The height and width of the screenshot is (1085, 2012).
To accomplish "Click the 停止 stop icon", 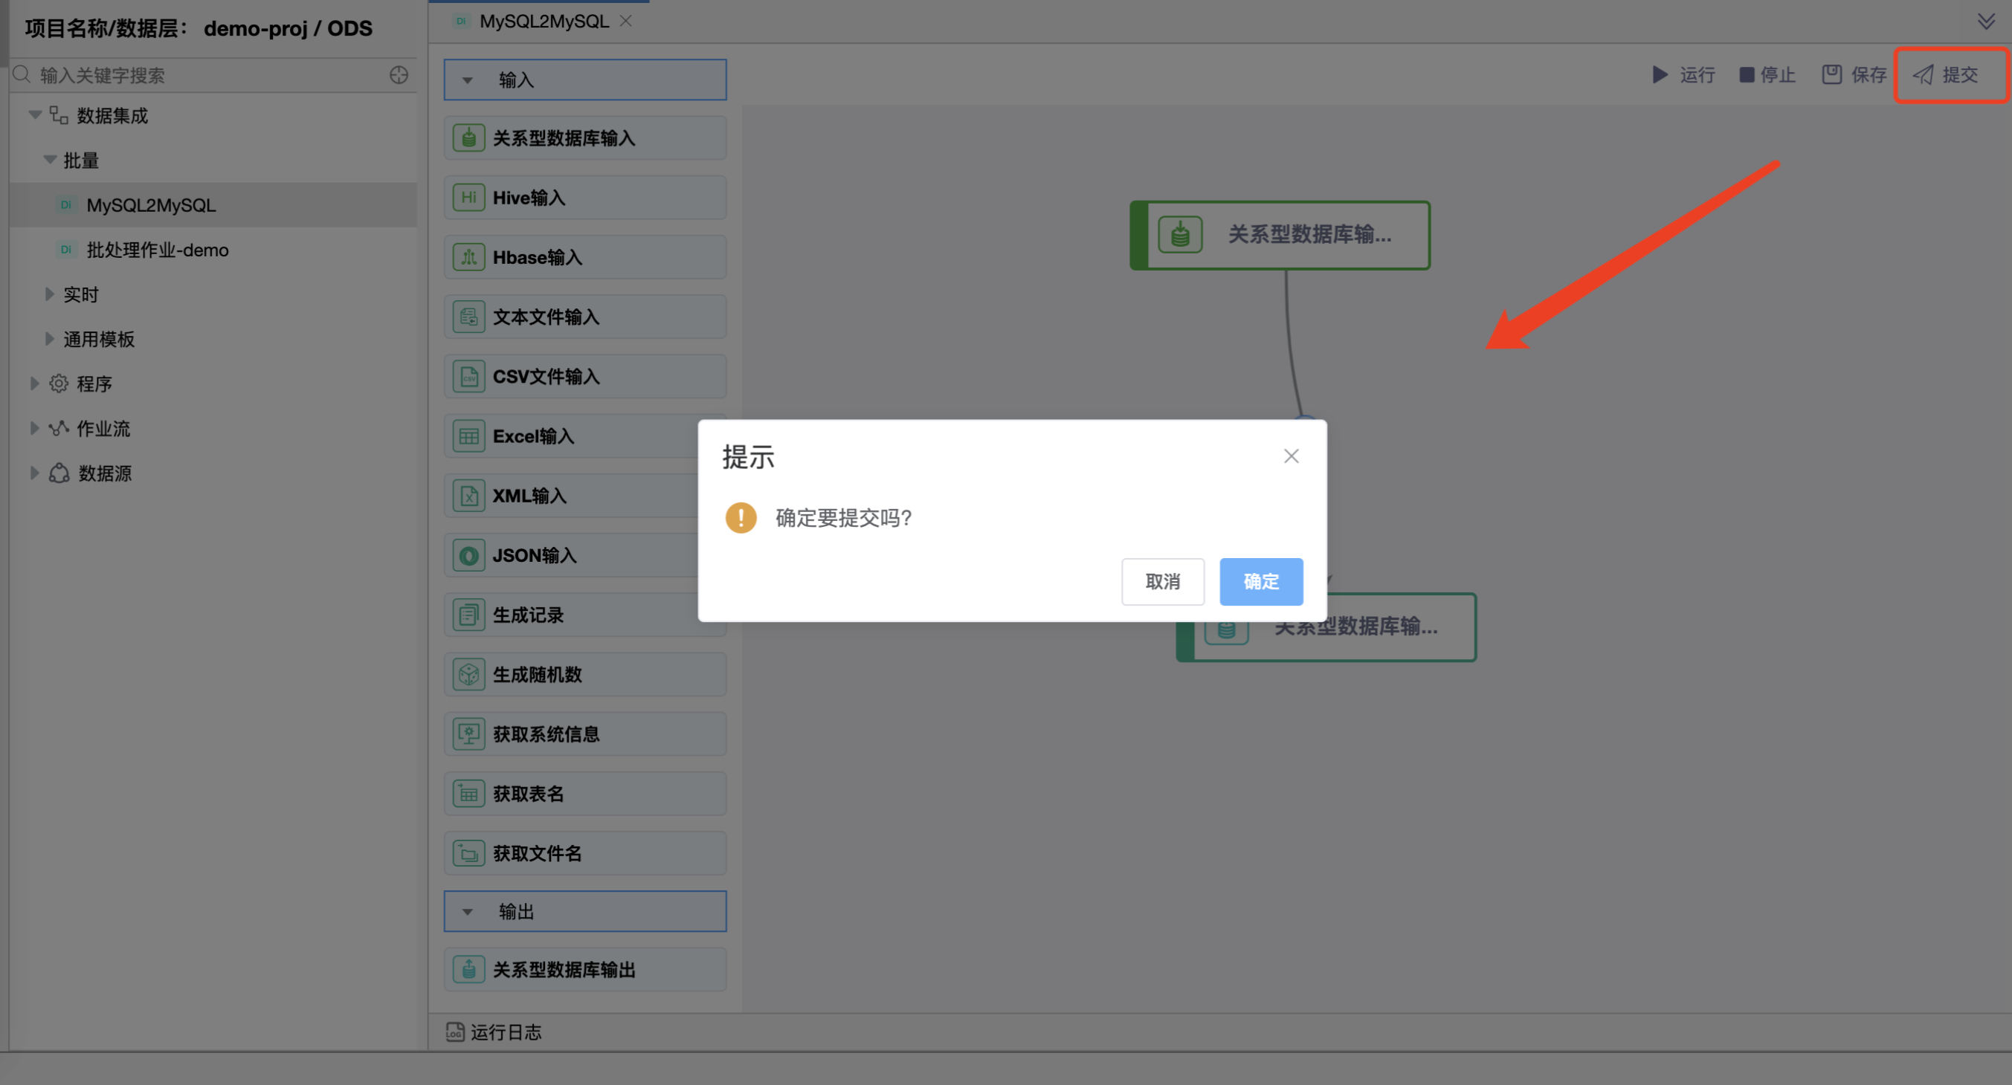I will [1747, 75].
